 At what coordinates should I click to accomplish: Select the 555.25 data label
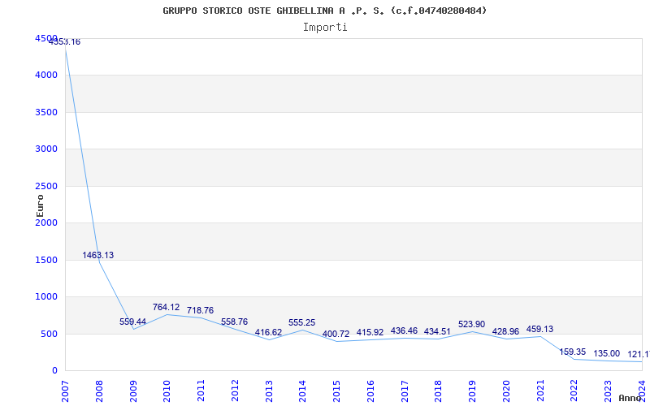(x=301, y=322)
